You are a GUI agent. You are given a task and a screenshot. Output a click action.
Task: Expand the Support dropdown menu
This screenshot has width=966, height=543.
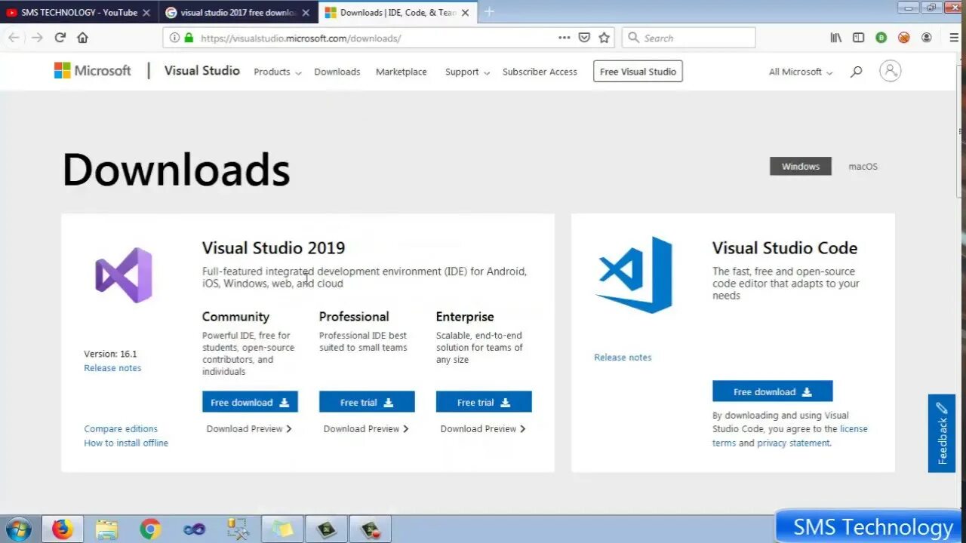467,72
